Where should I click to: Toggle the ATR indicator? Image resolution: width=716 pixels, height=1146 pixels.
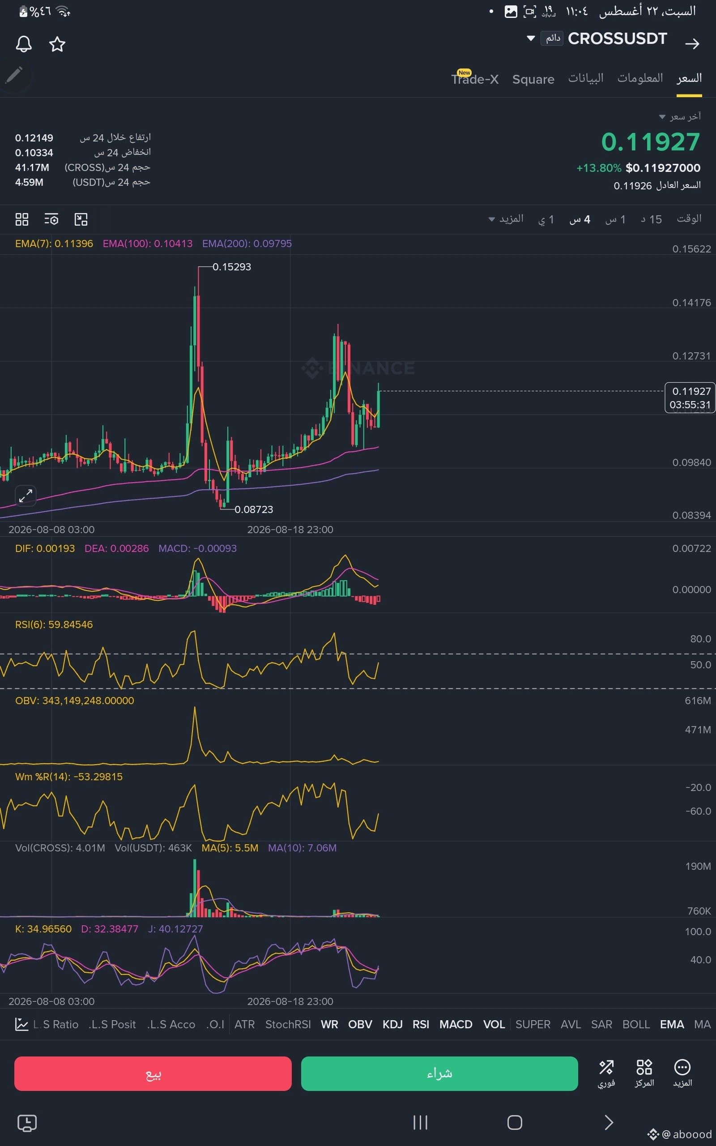[x=244, y=1024]
